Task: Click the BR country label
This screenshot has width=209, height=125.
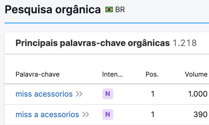Action: pyautogui.click(x=120, y=10)
